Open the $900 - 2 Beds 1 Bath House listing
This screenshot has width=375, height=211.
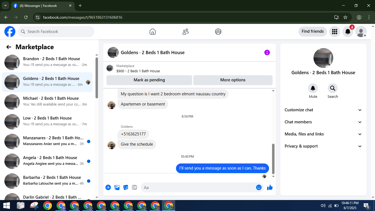tap(138, 71)
